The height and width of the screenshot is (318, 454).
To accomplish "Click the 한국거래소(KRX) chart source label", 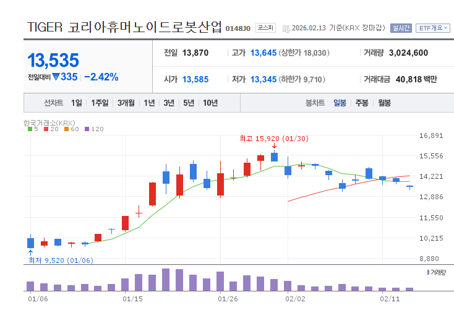I will click(49, 123).
